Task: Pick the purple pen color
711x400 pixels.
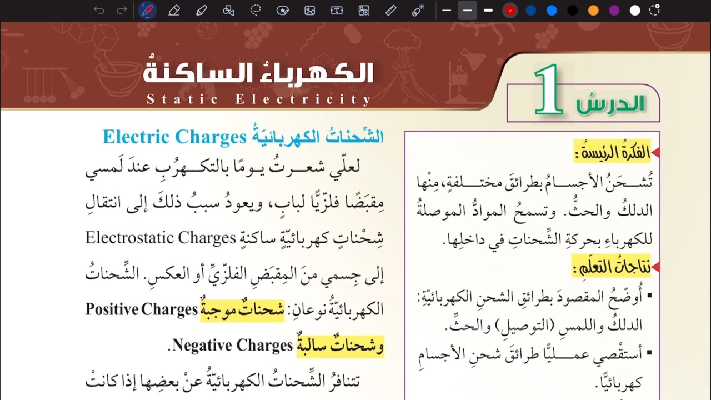Action: click(614, 11)
